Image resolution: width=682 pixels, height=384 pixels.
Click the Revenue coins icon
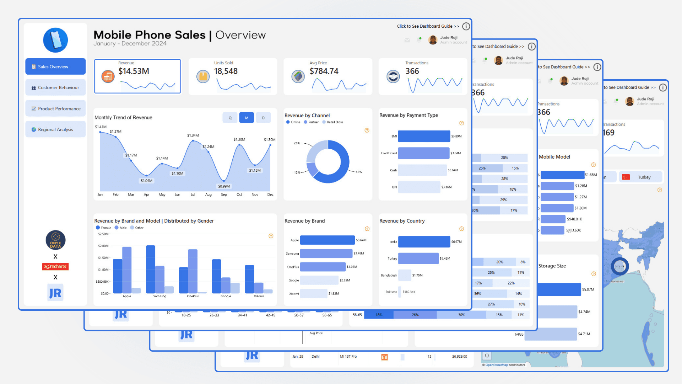[x=108, y=76]
